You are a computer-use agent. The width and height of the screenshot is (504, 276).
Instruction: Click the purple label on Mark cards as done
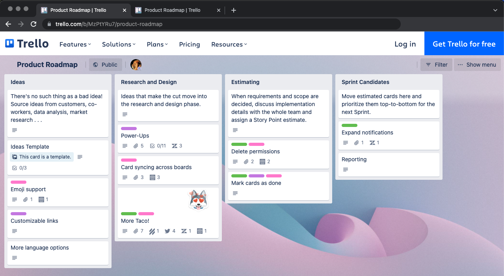[257, 176]
